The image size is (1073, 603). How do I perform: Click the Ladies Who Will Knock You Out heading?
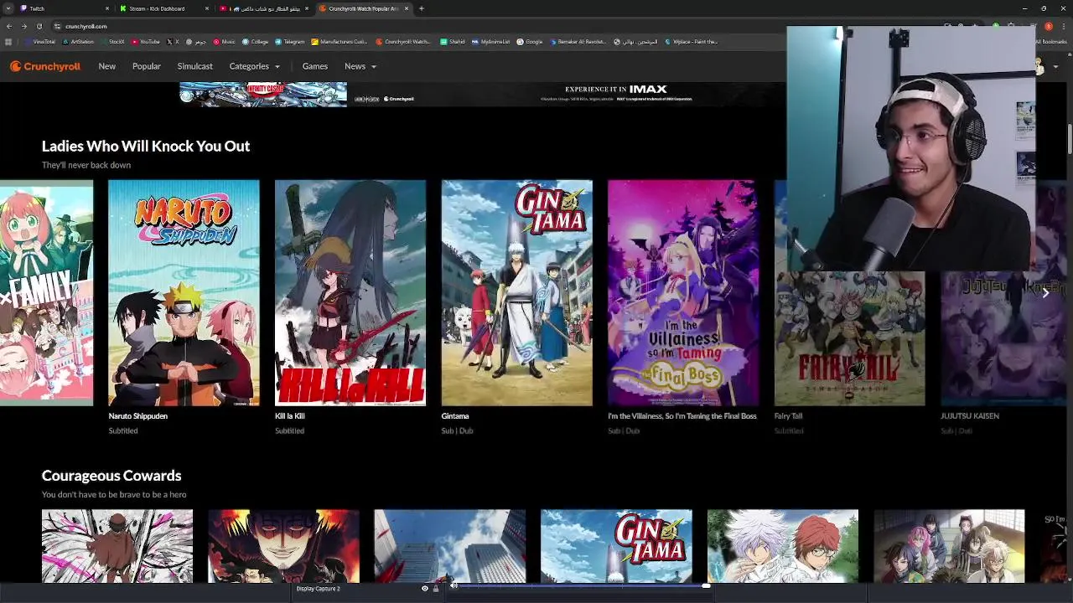[146, 146]
